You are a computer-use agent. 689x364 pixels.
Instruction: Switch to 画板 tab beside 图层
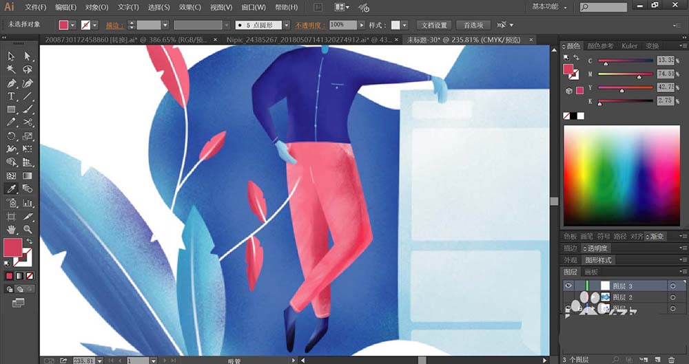click(x=591, y=272)
